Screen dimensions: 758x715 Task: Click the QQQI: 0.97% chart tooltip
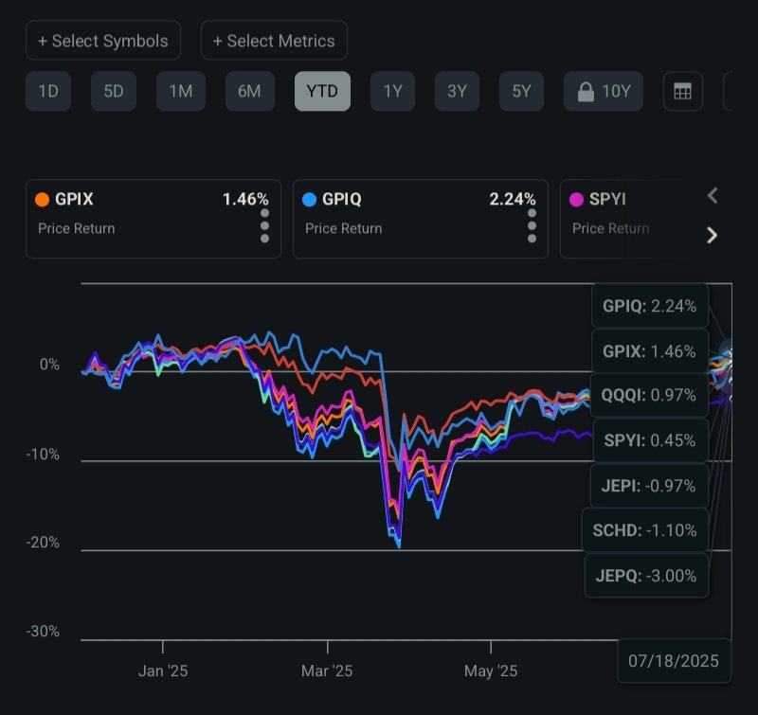click(x=649, y=395)
